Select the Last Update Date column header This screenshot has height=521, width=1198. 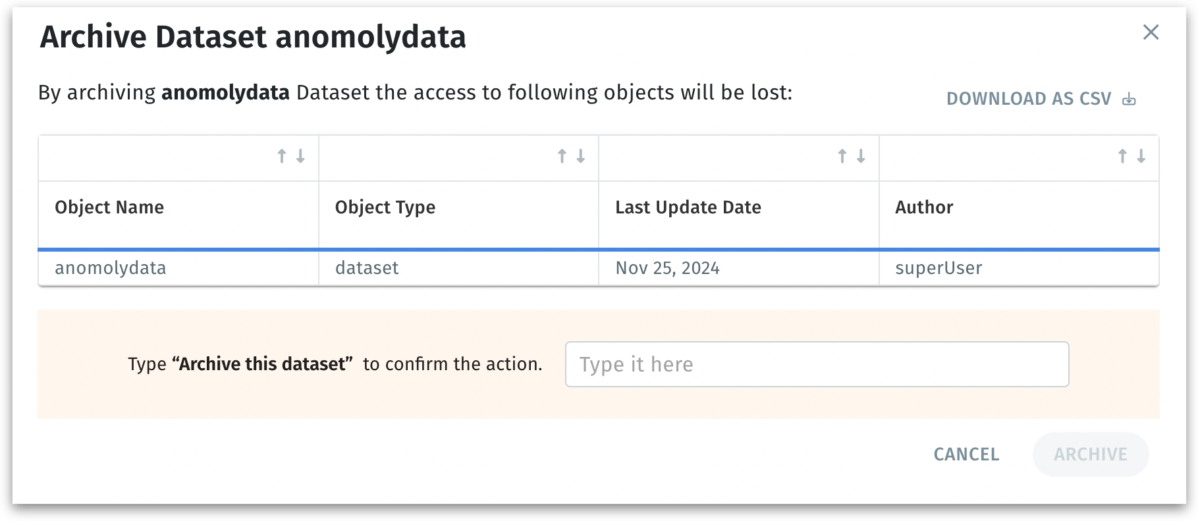tap(688, 207)
